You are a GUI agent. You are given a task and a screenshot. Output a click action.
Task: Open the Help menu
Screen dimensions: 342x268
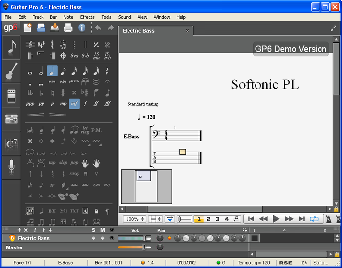pyautogui.click(x=181, y=17)
